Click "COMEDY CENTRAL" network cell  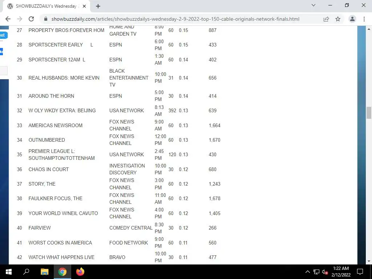[131, 228]
